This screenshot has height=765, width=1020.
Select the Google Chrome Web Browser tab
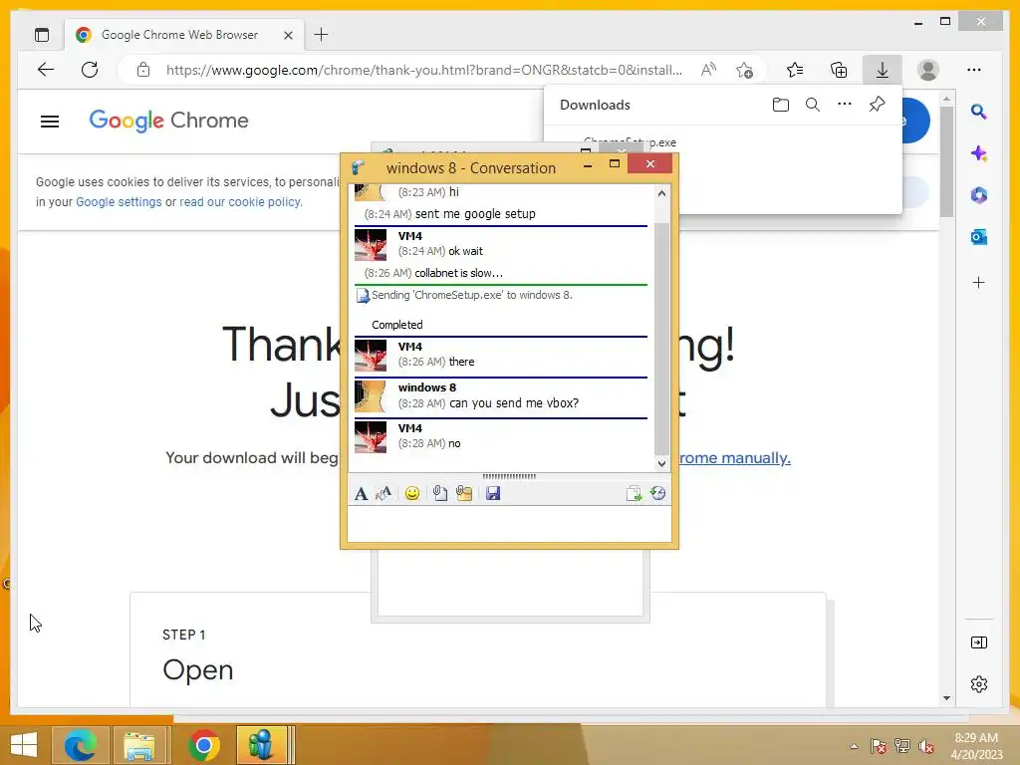click(184, 35)
